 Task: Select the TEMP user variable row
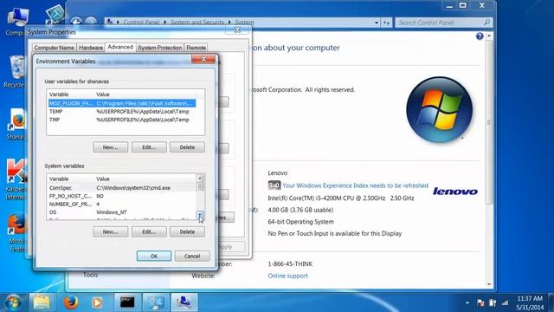[x=122, y=112]
